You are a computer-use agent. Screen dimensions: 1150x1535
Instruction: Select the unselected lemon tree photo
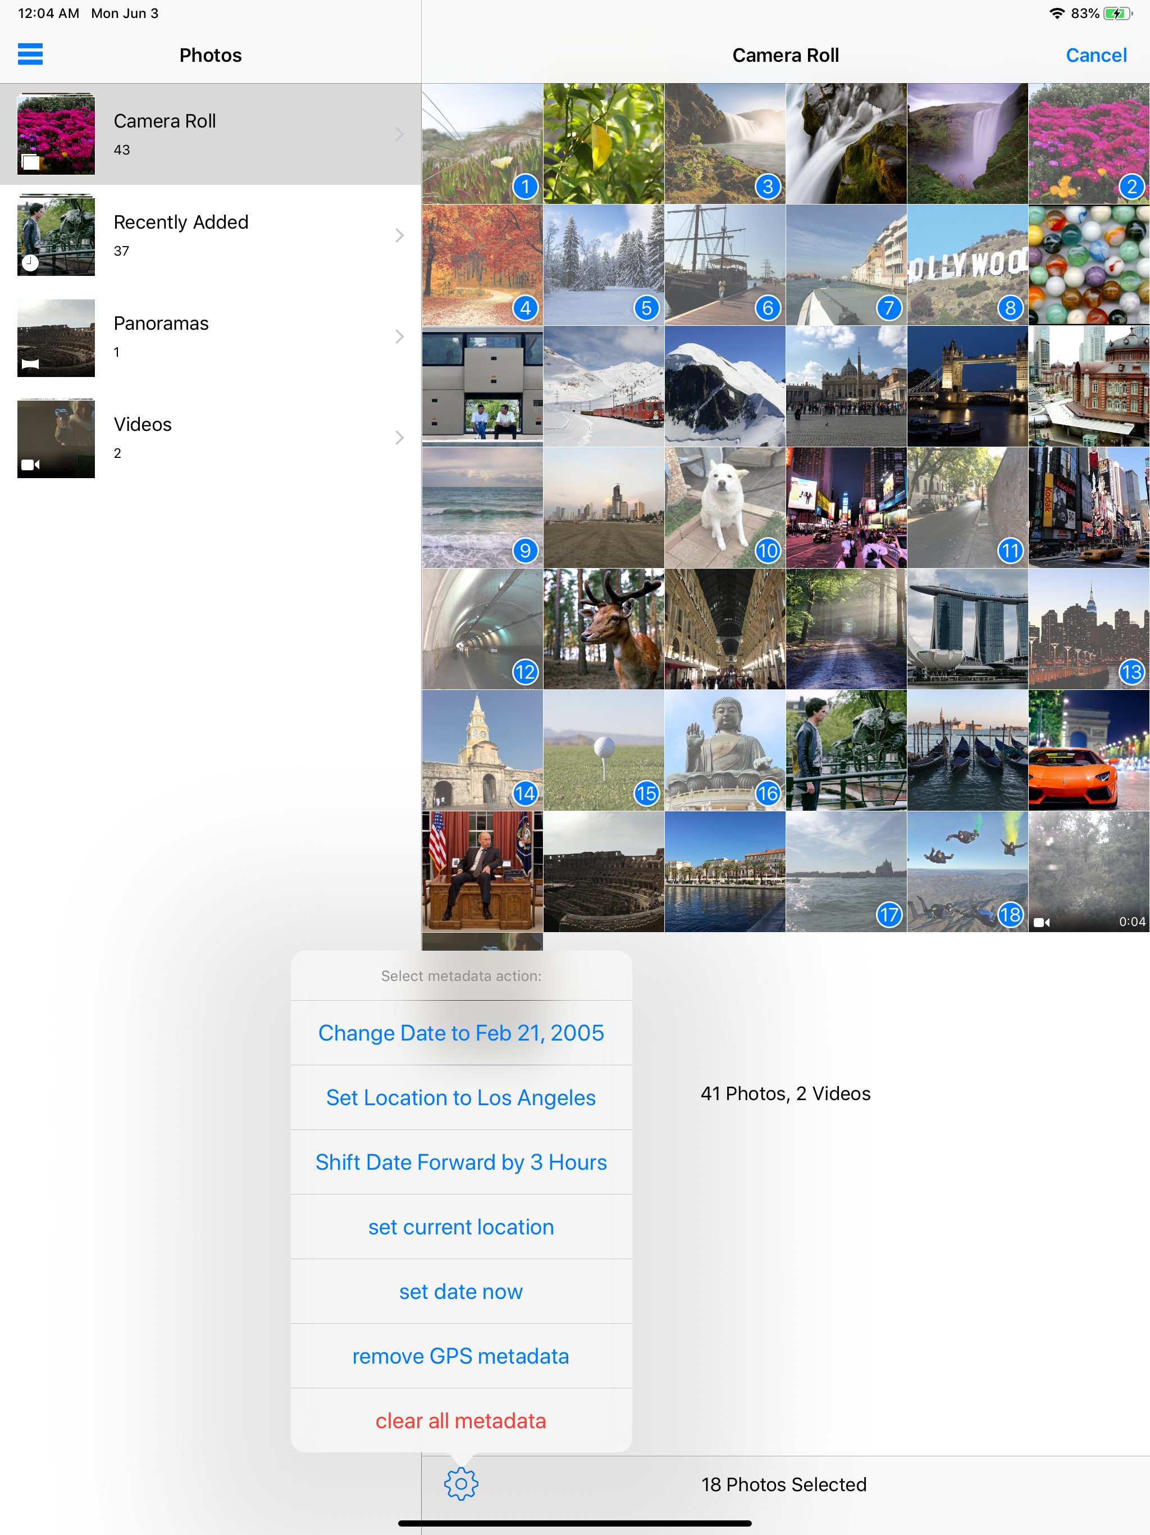point(604,144)
